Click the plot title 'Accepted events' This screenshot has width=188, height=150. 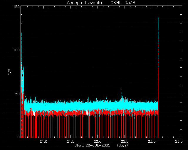pos(84,3)
